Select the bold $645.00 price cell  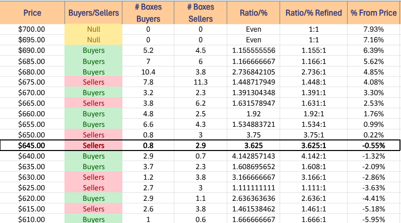32,145
